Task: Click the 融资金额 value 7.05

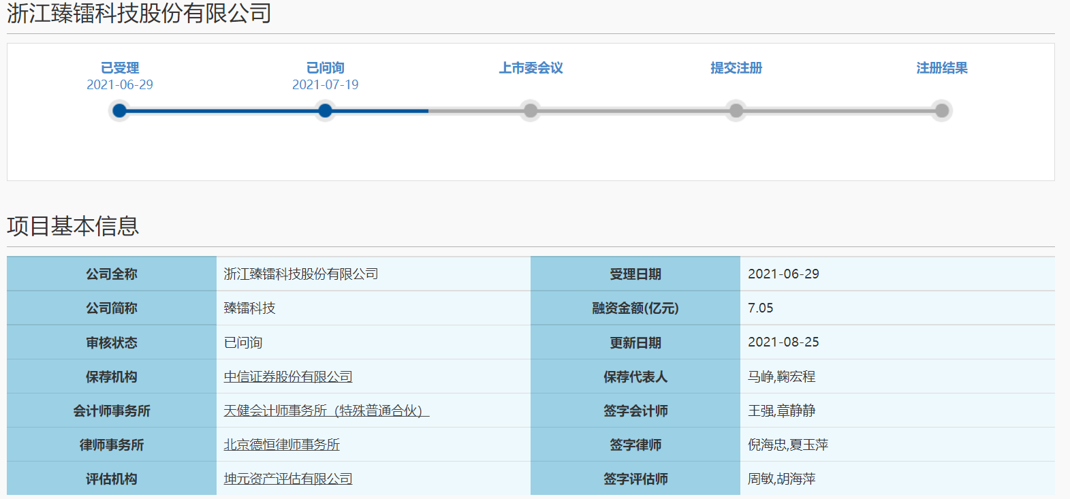Action: pyautogui.click(x=761, y=308)
